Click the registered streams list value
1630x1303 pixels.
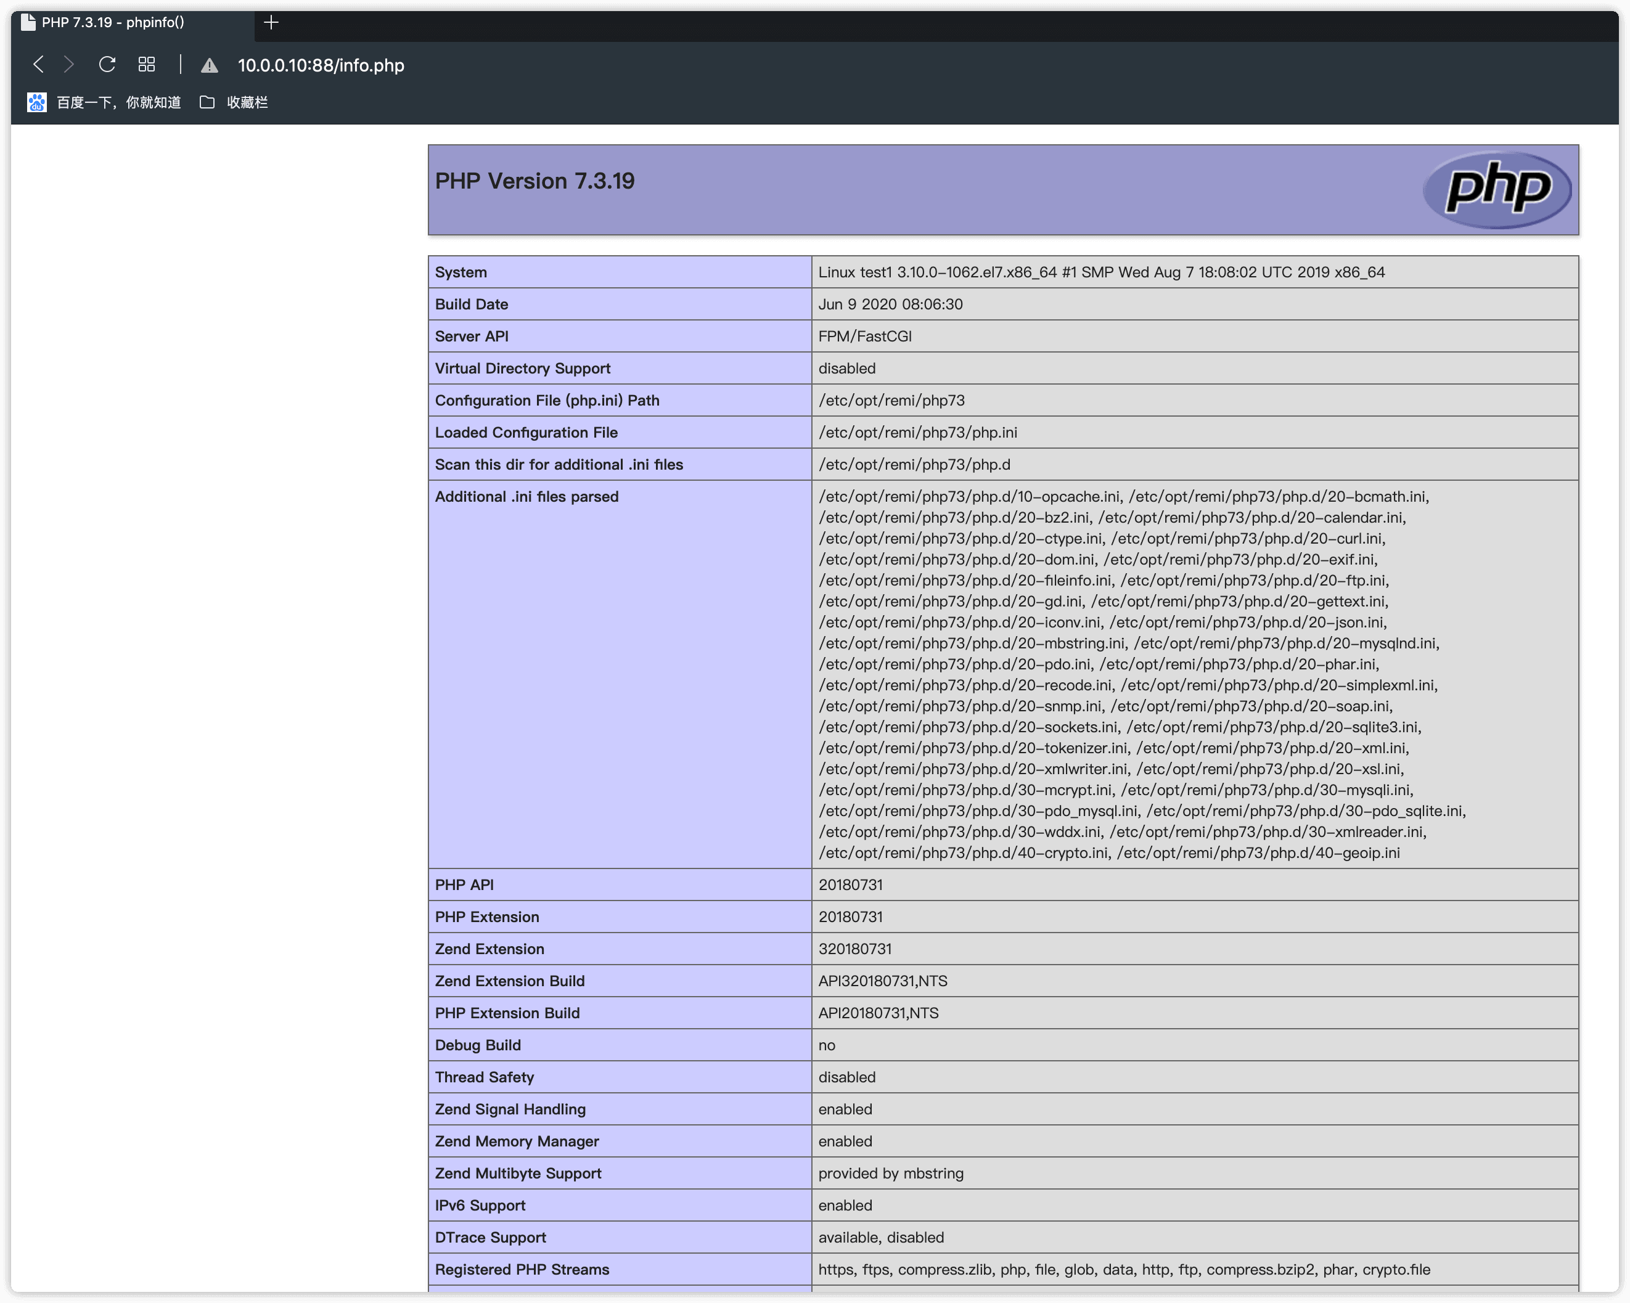point(1123,1270)
